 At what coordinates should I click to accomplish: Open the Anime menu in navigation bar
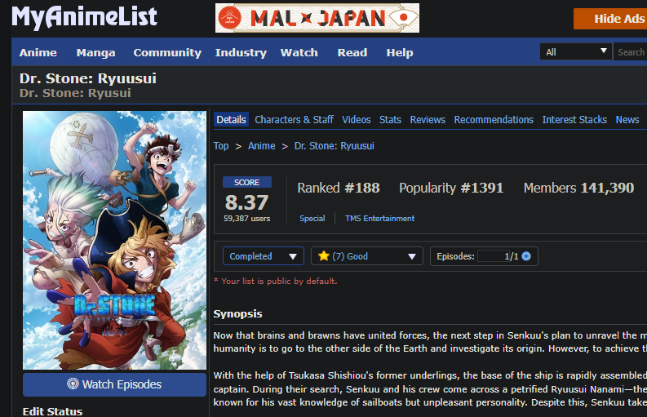point(38,52)
